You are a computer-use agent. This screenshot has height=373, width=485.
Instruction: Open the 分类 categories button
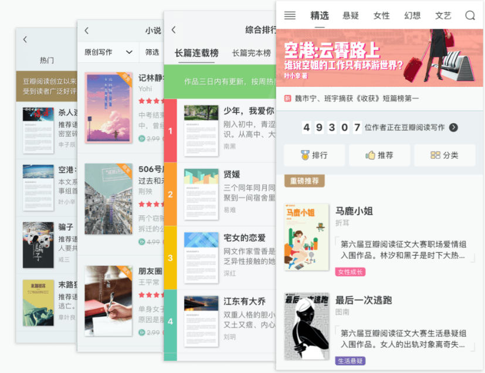pyautogui.click(x=445, y=155)
